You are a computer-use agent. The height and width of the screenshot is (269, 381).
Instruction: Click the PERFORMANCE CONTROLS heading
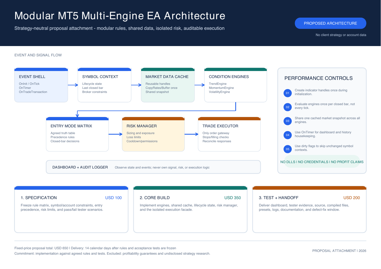click(319, 78)
